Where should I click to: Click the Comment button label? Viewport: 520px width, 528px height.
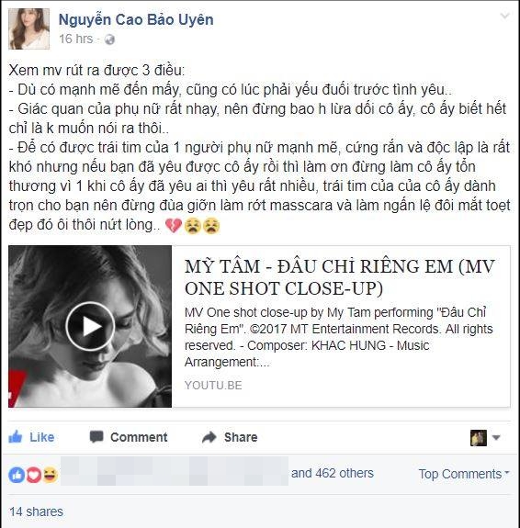[139, 437]
